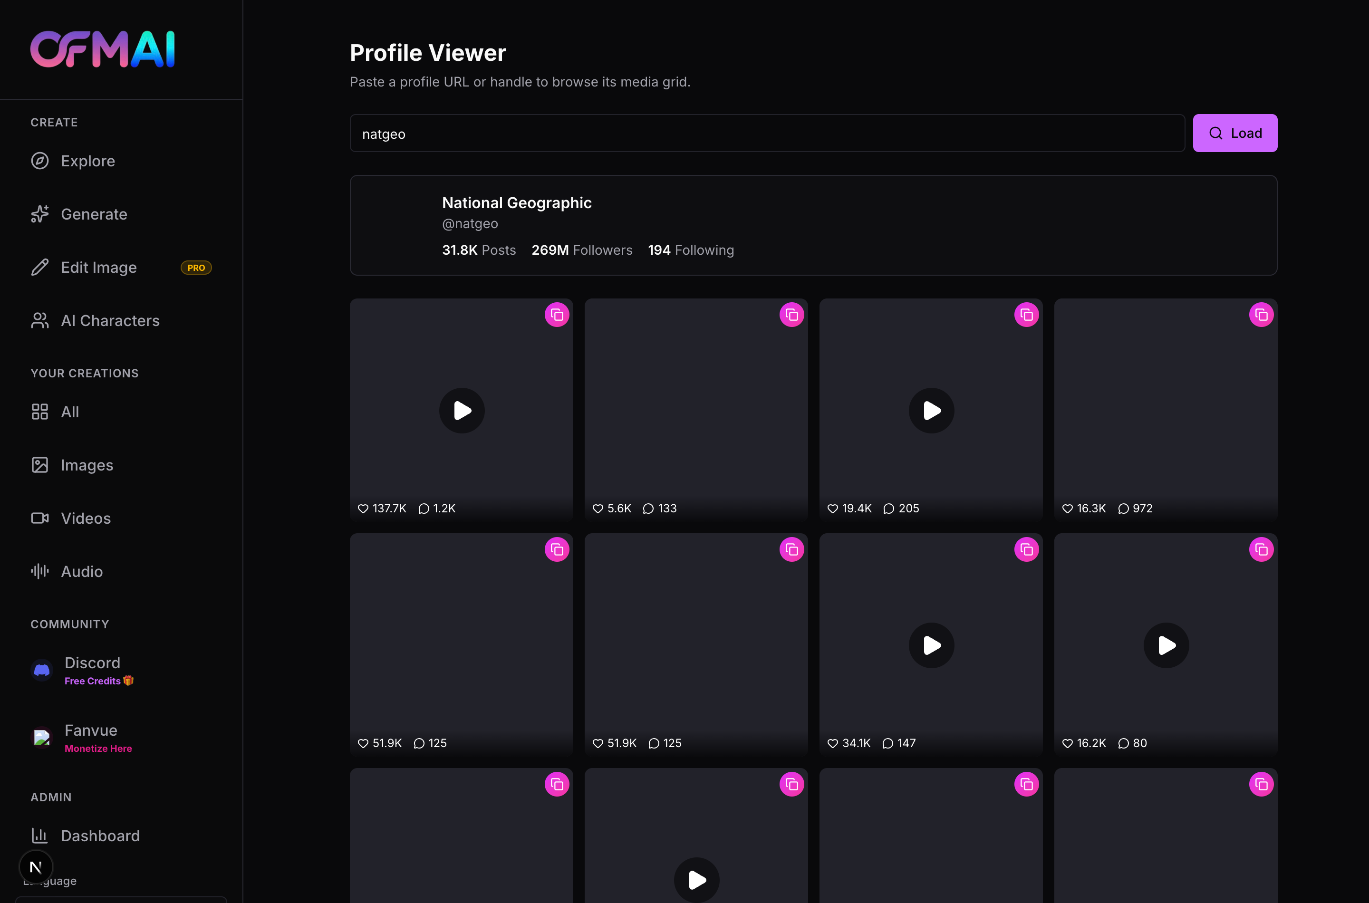The height and width of the screenshot is (903, 1369).
Task: Click the sparkle icon beside Generate
Action: pos(40,214)
